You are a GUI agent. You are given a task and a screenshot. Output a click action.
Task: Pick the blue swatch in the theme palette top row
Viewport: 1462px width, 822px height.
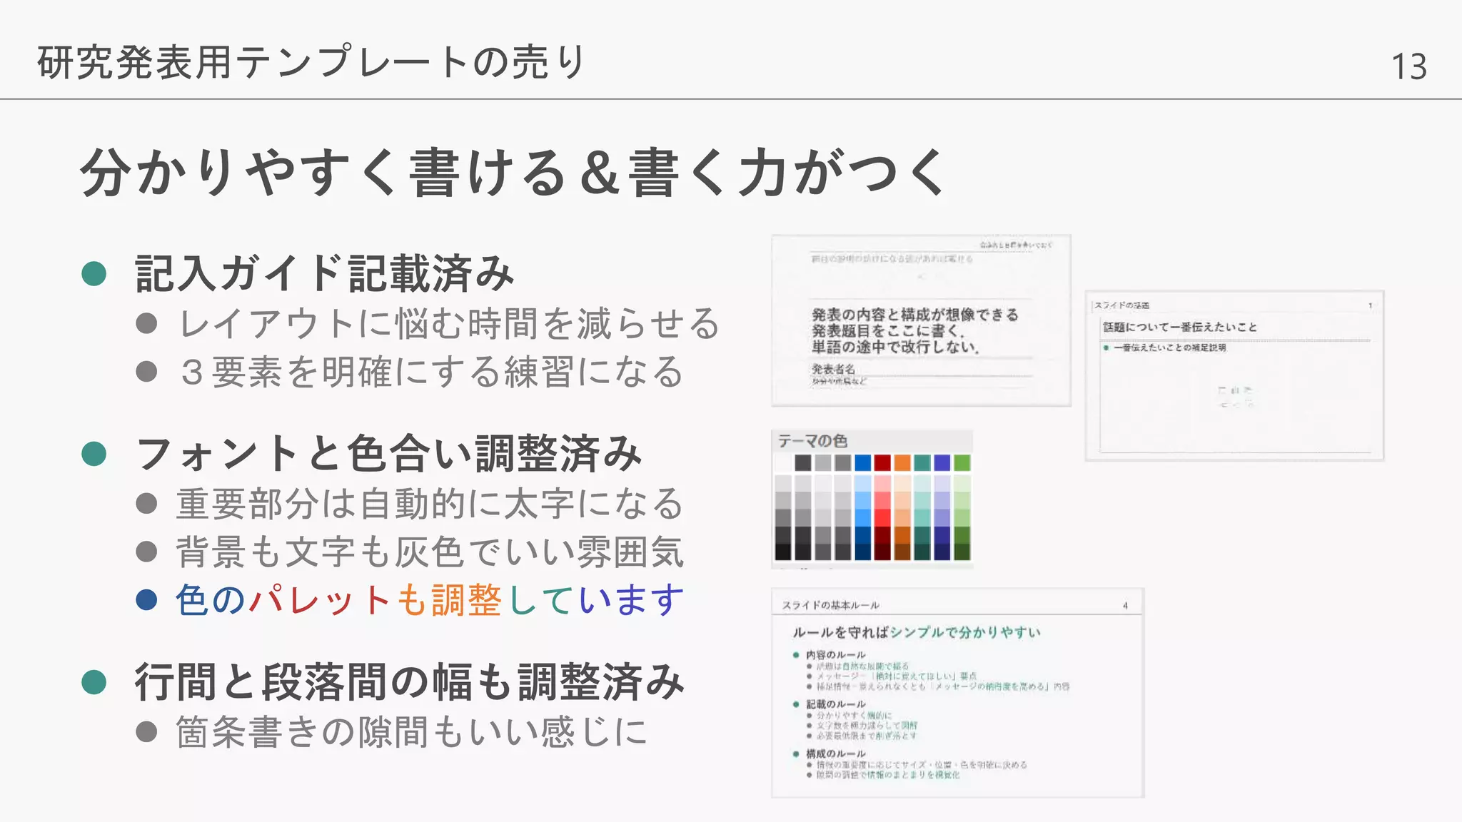pyautogui.click(x=862, y=462)
